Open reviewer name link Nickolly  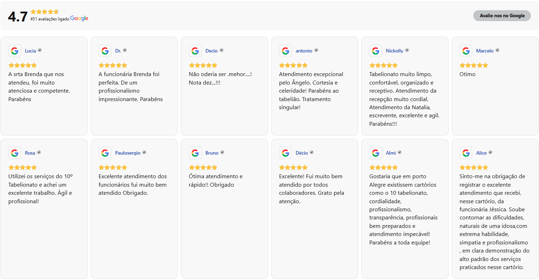click(x=394, y=51)
